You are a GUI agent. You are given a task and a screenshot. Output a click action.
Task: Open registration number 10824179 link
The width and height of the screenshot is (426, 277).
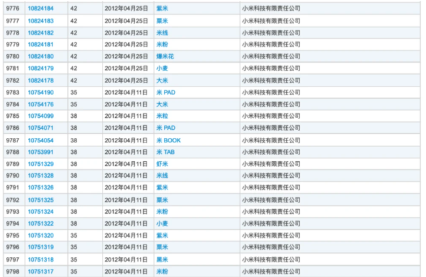pos(41,68)
